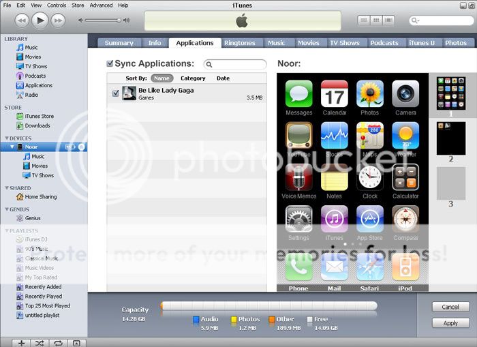The width and height of the screenshot is (477, 347).
Task: Toggle shuffle at the bottom bar
Action: click(40, 344)
